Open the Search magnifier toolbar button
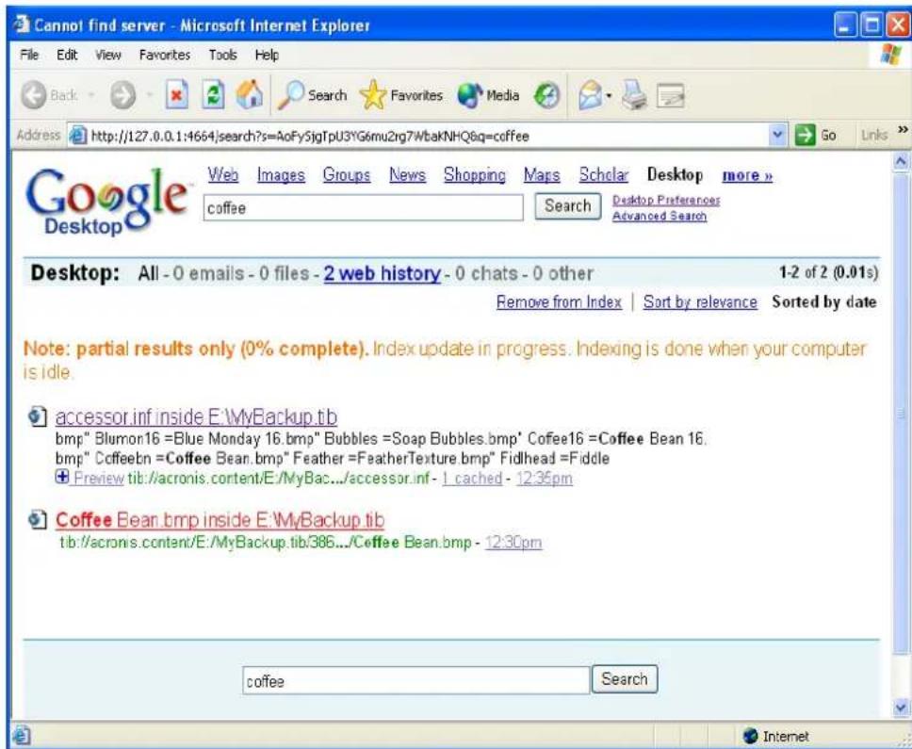The height and width of the screenshot is (749, 912). 313,96
